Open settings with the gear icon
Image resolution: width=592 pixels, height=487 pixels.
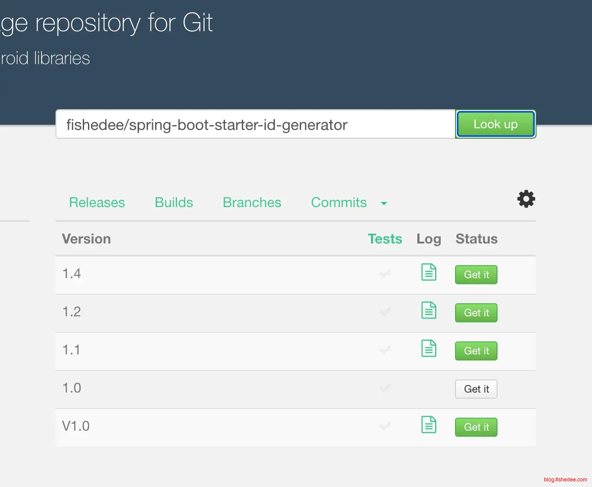pos(526,199)
